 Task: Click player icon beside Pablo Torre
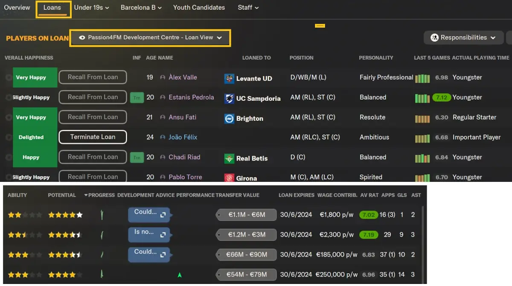coord(163,177)
